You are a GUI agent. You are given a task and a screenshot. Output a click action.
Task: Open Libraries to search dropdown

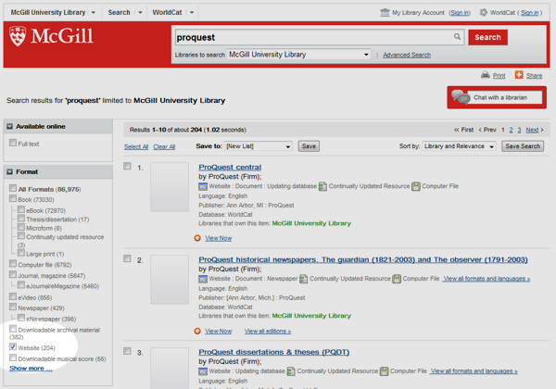[298, 55]
